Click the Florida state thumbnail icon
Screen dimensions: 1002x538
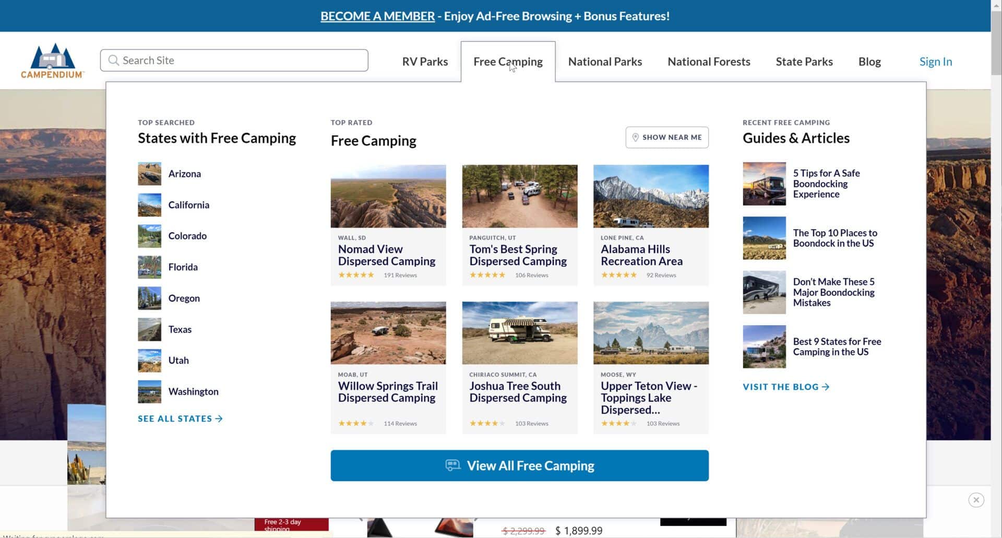click(x=149, y=267)
